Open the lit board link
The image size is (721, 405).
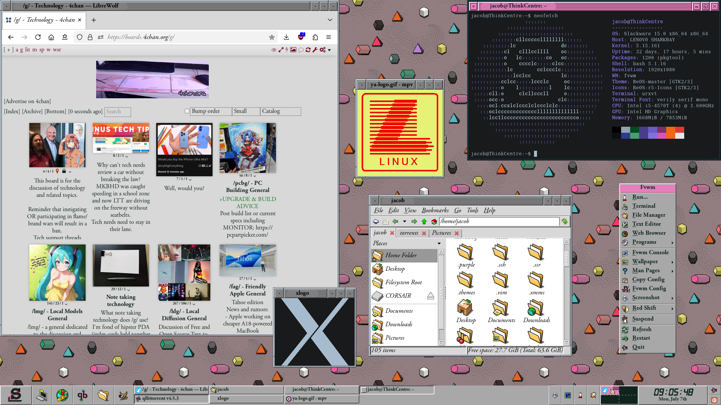pyautogui.click(x=27, y=49)
